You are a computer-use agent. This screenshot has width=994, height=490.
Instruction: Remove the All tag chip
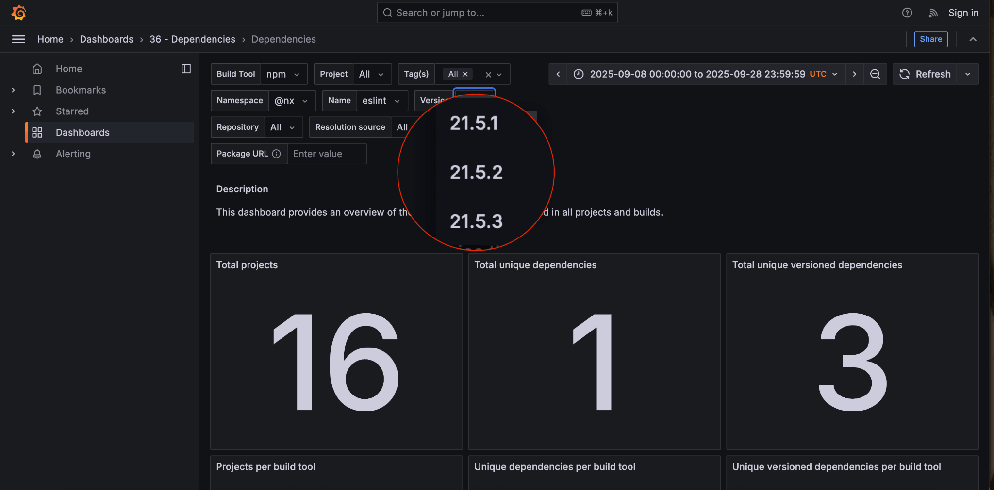[x=465, y=74]
